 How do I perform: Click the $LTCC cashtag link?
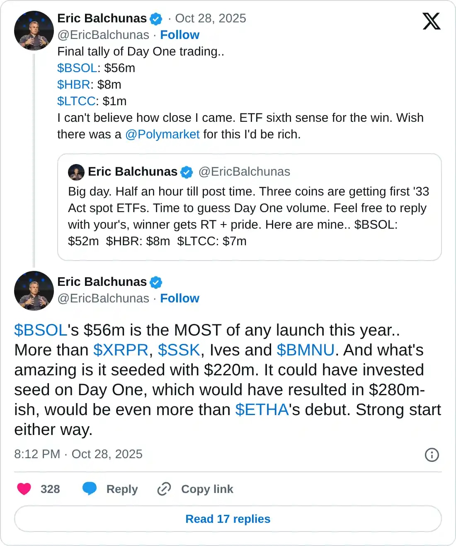click(75, 101)
